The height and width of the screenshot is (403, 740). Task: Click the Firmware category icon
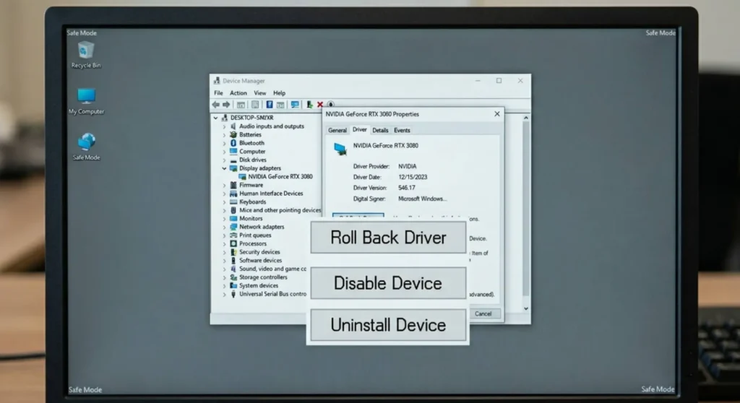(x=233, y=185)
